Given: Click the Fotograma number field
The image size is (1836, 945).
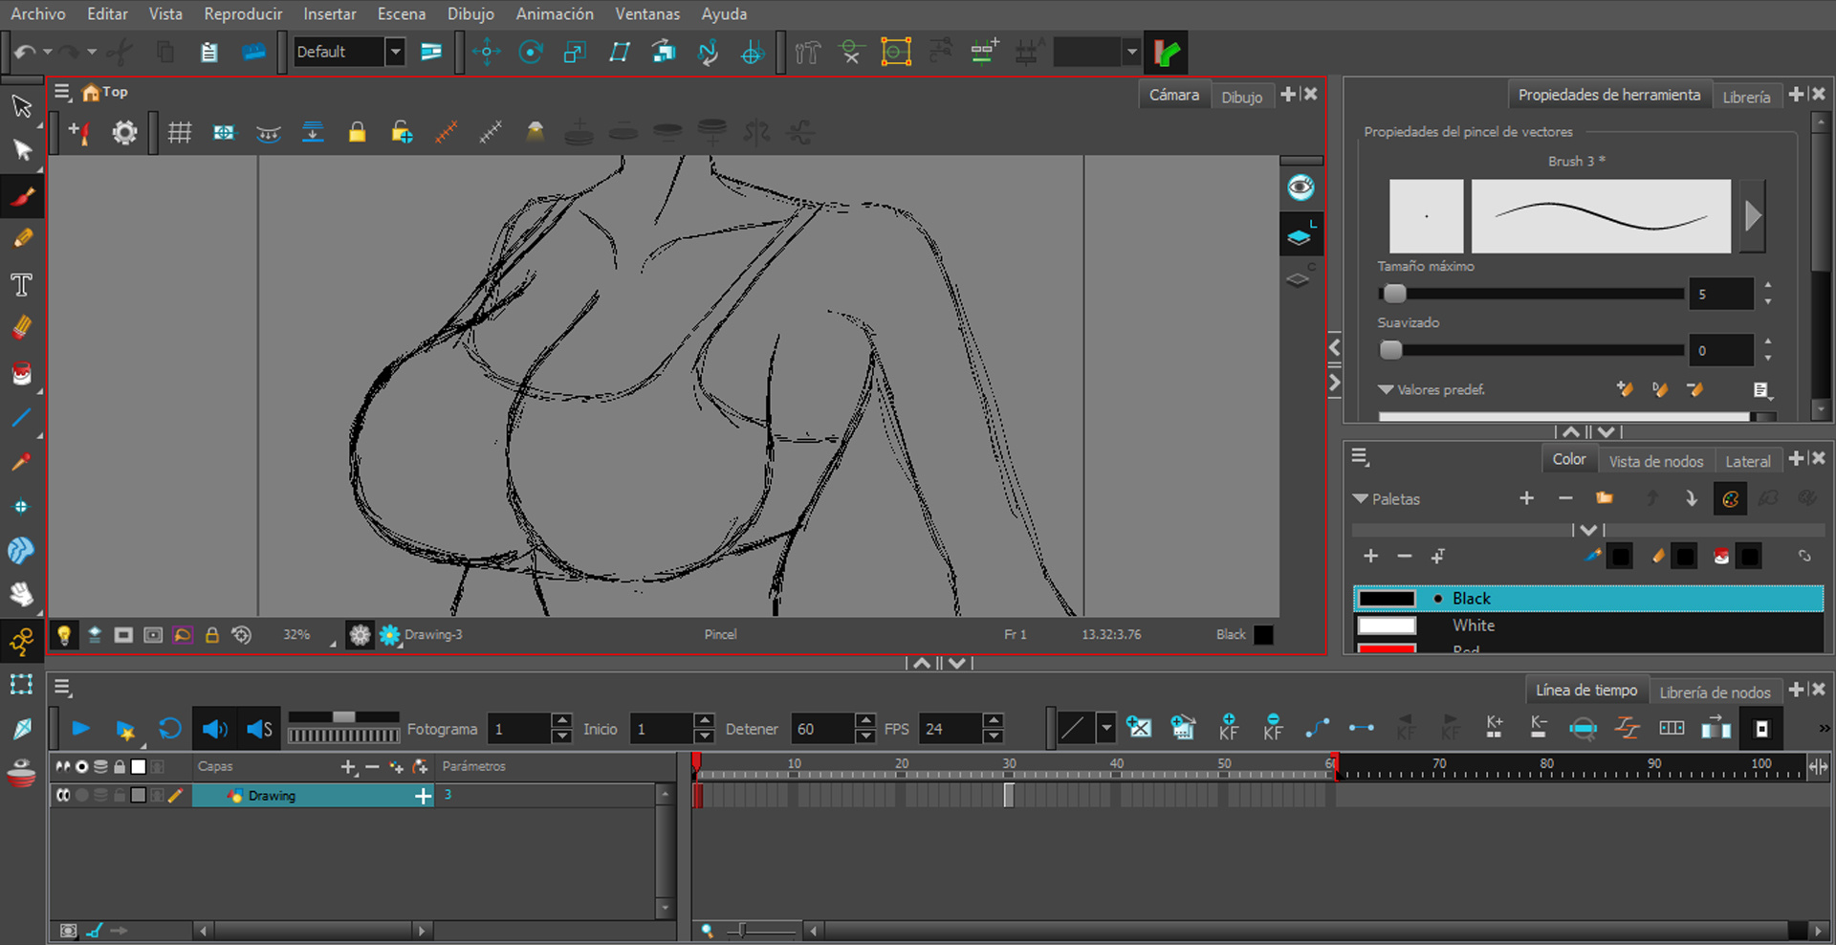Looking at the screenshot, I should click(519, 729).
